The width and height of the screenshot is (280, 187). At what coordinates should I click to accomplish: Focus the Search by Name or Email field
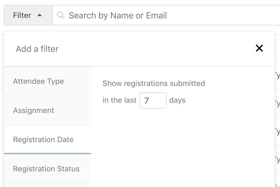point(163,15)
